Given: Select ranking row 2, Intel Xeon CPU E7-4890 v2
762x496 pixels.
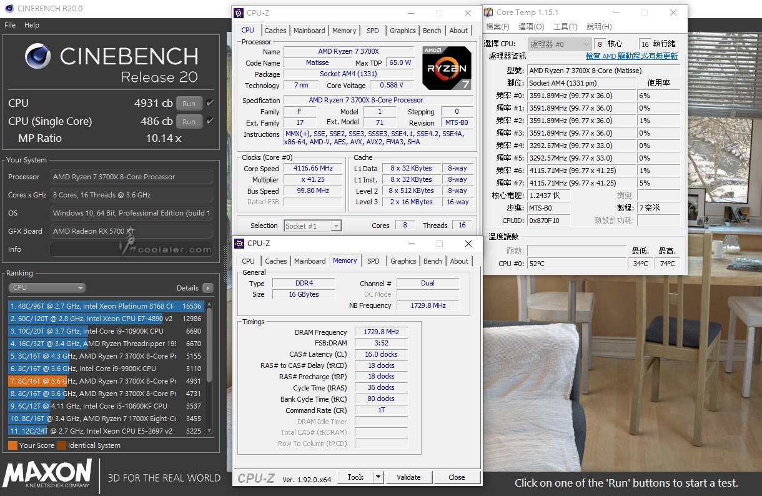Looking at the screenshot, I should 106,319.
